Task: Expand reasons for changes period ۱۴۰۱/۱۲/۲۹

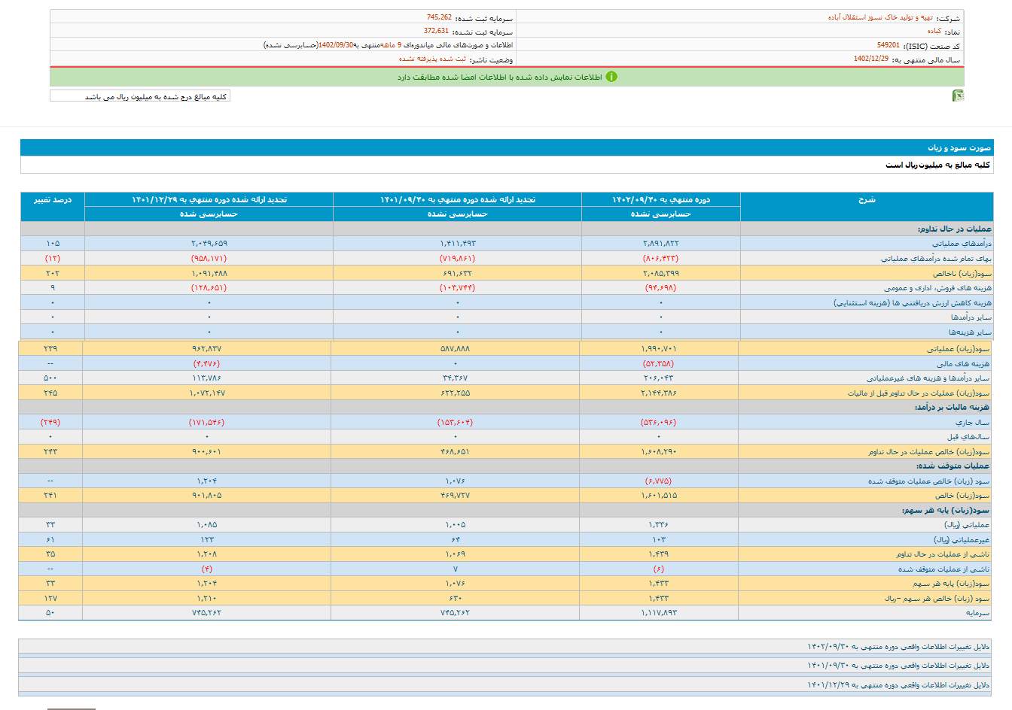Action: [898, 685]
